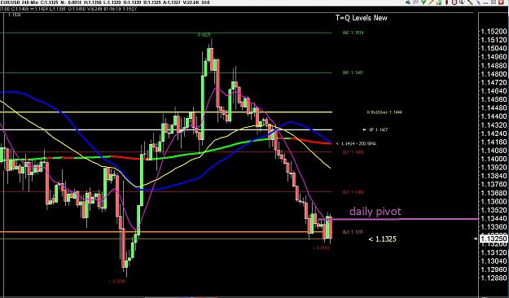Viewport: 509px width, 298px height.
Task: Click the current price tag 1.13250 on axis
Action: pyautogui.click(x=493, y=239)
